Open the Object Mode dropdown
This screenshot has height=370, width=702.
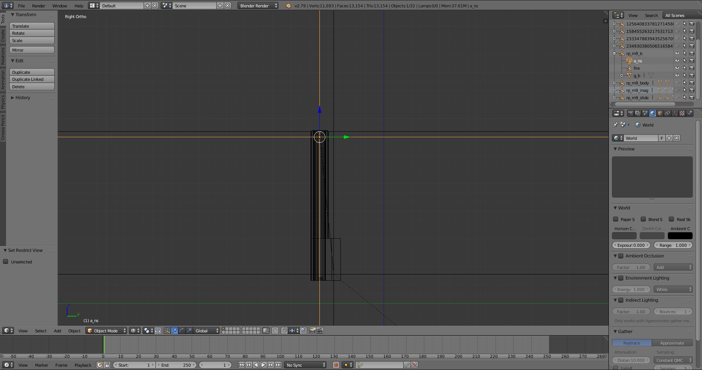click(106, 331)
